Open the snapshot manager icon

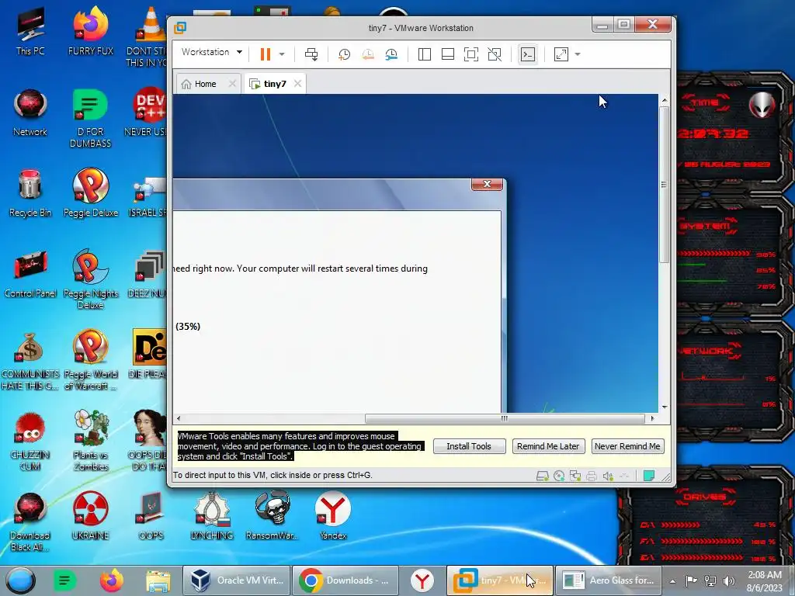[391, 54]
